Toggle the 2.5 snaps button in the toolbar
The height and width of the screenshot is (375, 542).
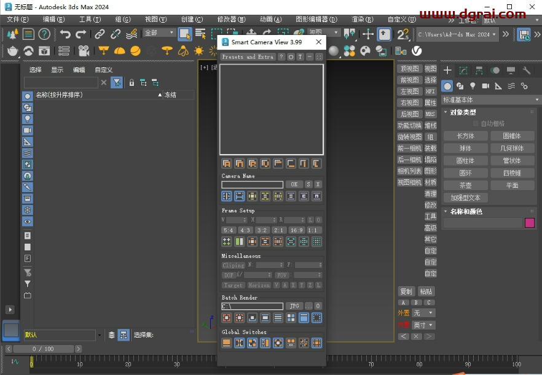pos(403,34)
